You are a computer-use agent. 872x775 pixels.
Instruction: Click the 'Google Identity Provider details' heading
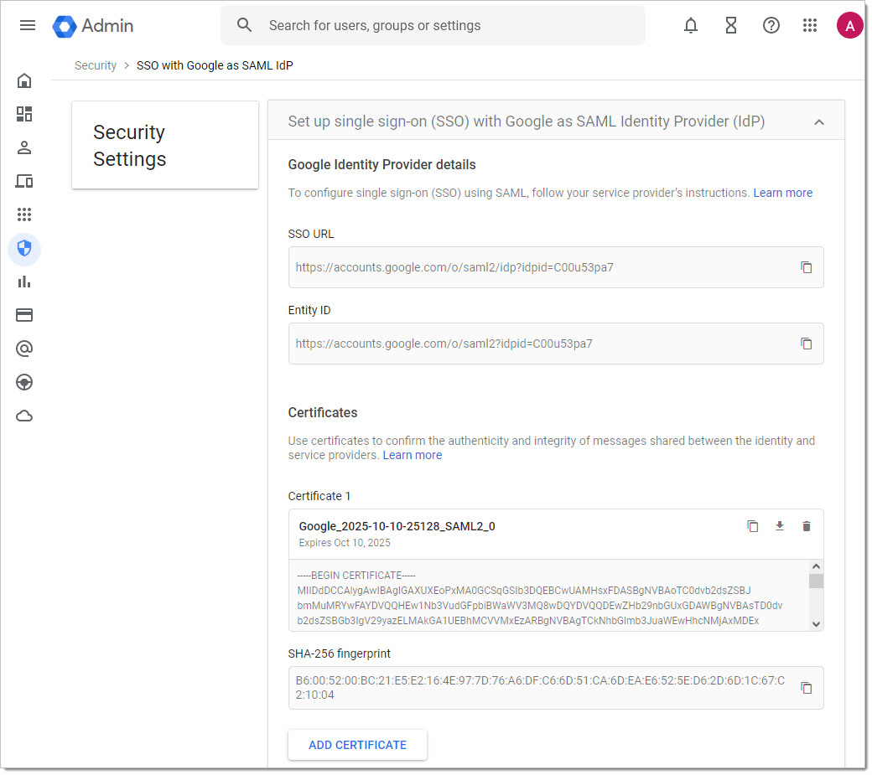(381, 165)
